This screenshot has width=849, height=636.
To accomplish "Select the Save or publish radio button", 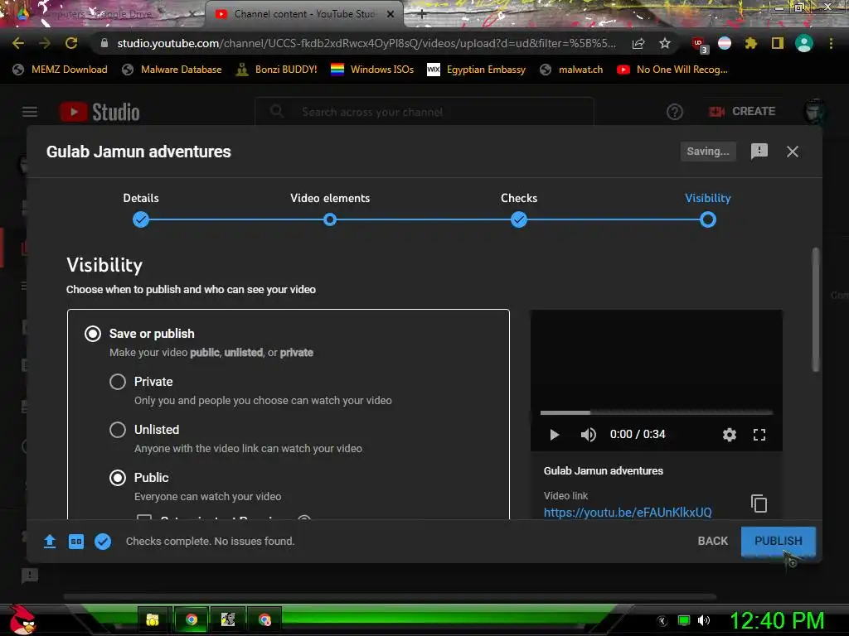I will pos(93,334).
